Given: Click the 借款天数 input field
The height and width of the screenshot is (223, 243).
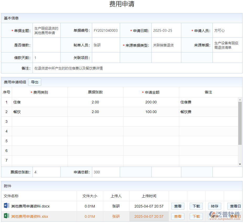Looking at the screenshot, I should point(46,58).
